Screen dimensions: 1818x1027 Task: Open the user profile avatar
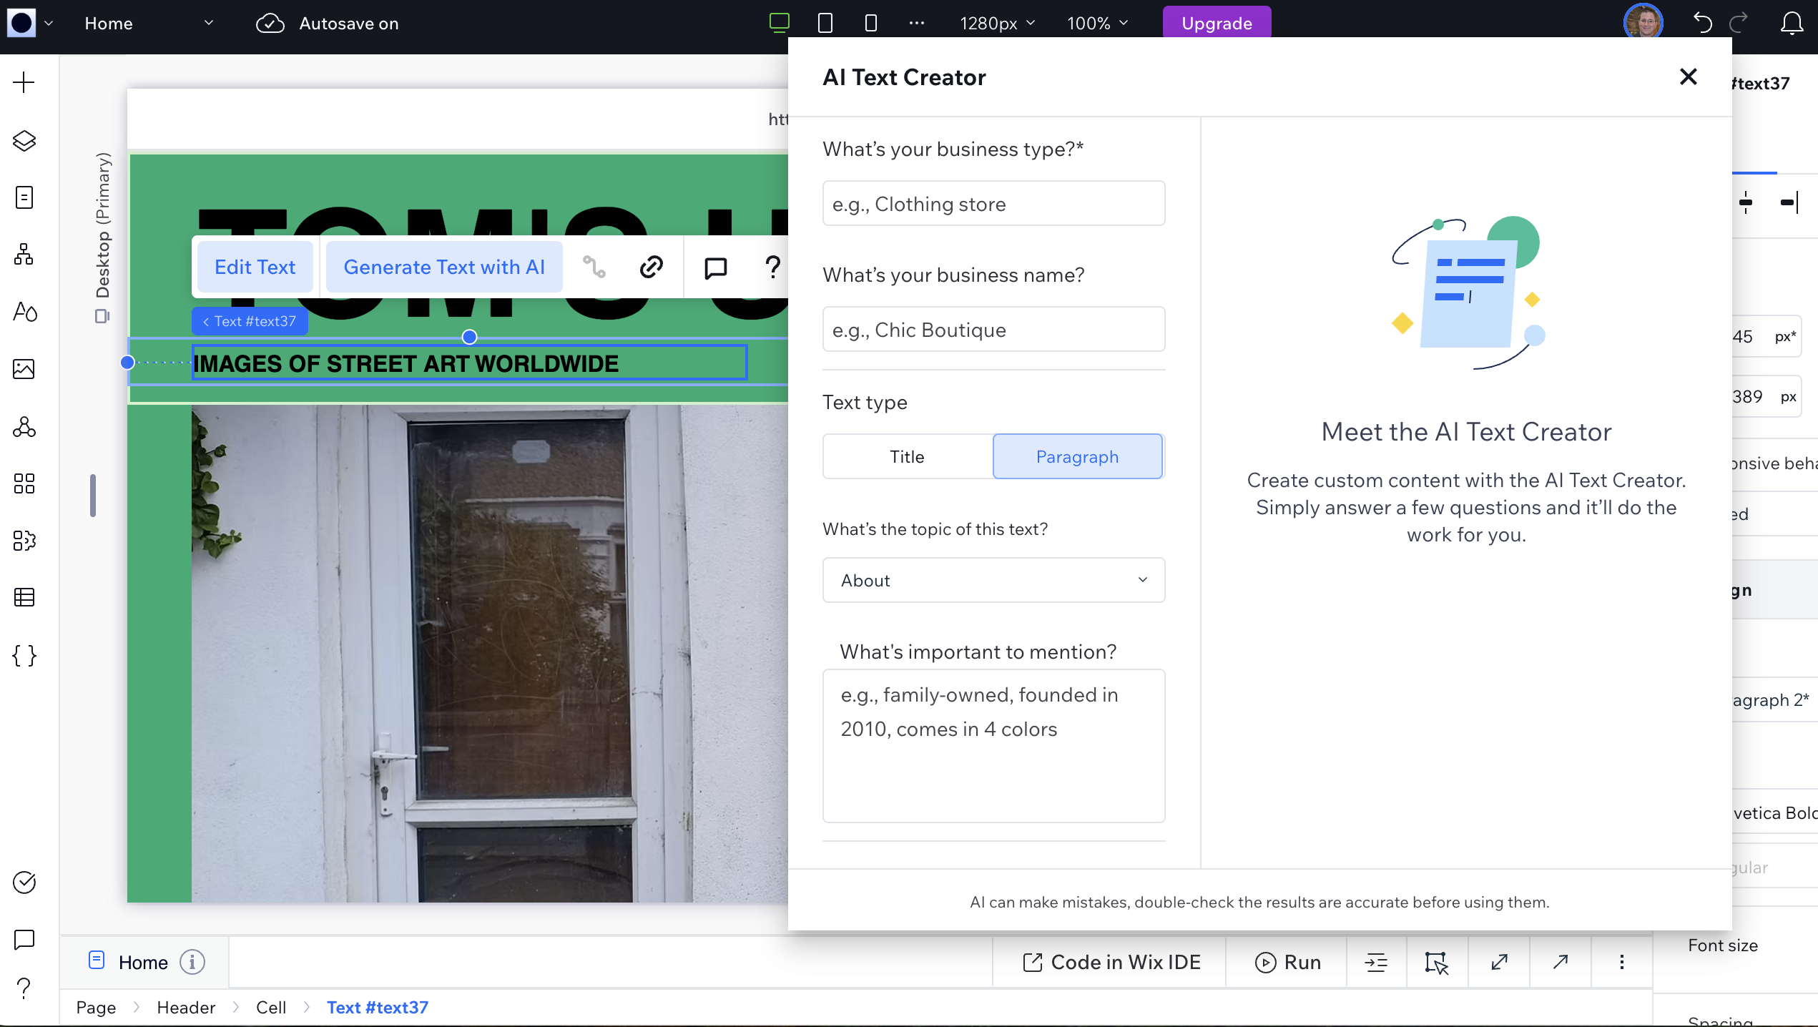pyautogui.click(x=1643, y=21)
